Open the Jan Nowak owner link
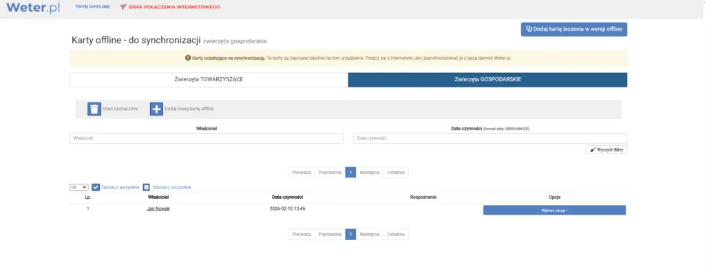This screenshot has width=705, height=269. 158,209
